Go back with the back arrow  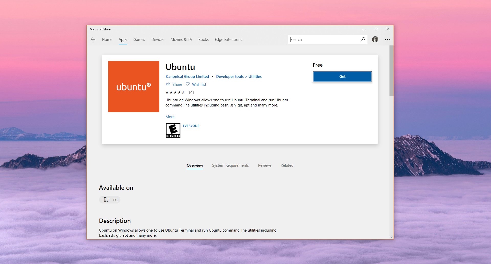tap(93, 39)
